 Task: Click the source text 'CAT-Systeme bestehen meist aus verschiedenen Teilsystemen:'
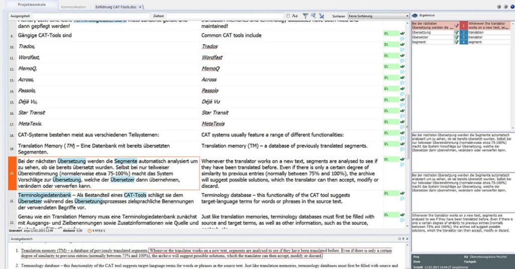89,135
